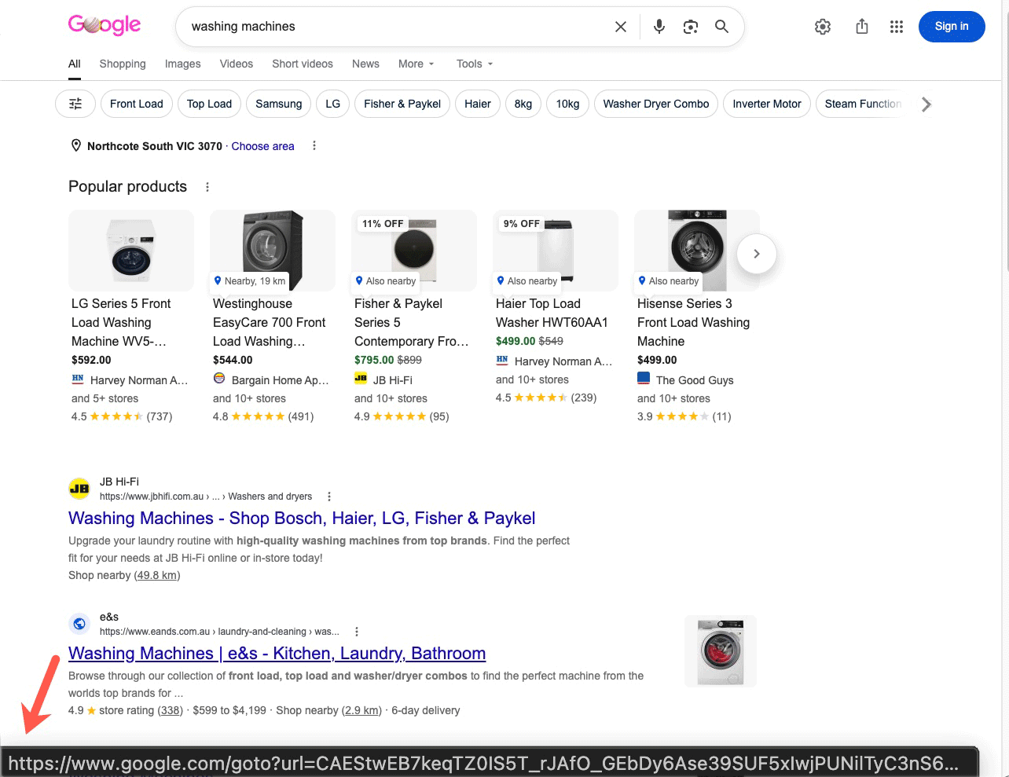Expand the More dropdown
Viewport: 1009px width, 777px height.
point(416,64)
